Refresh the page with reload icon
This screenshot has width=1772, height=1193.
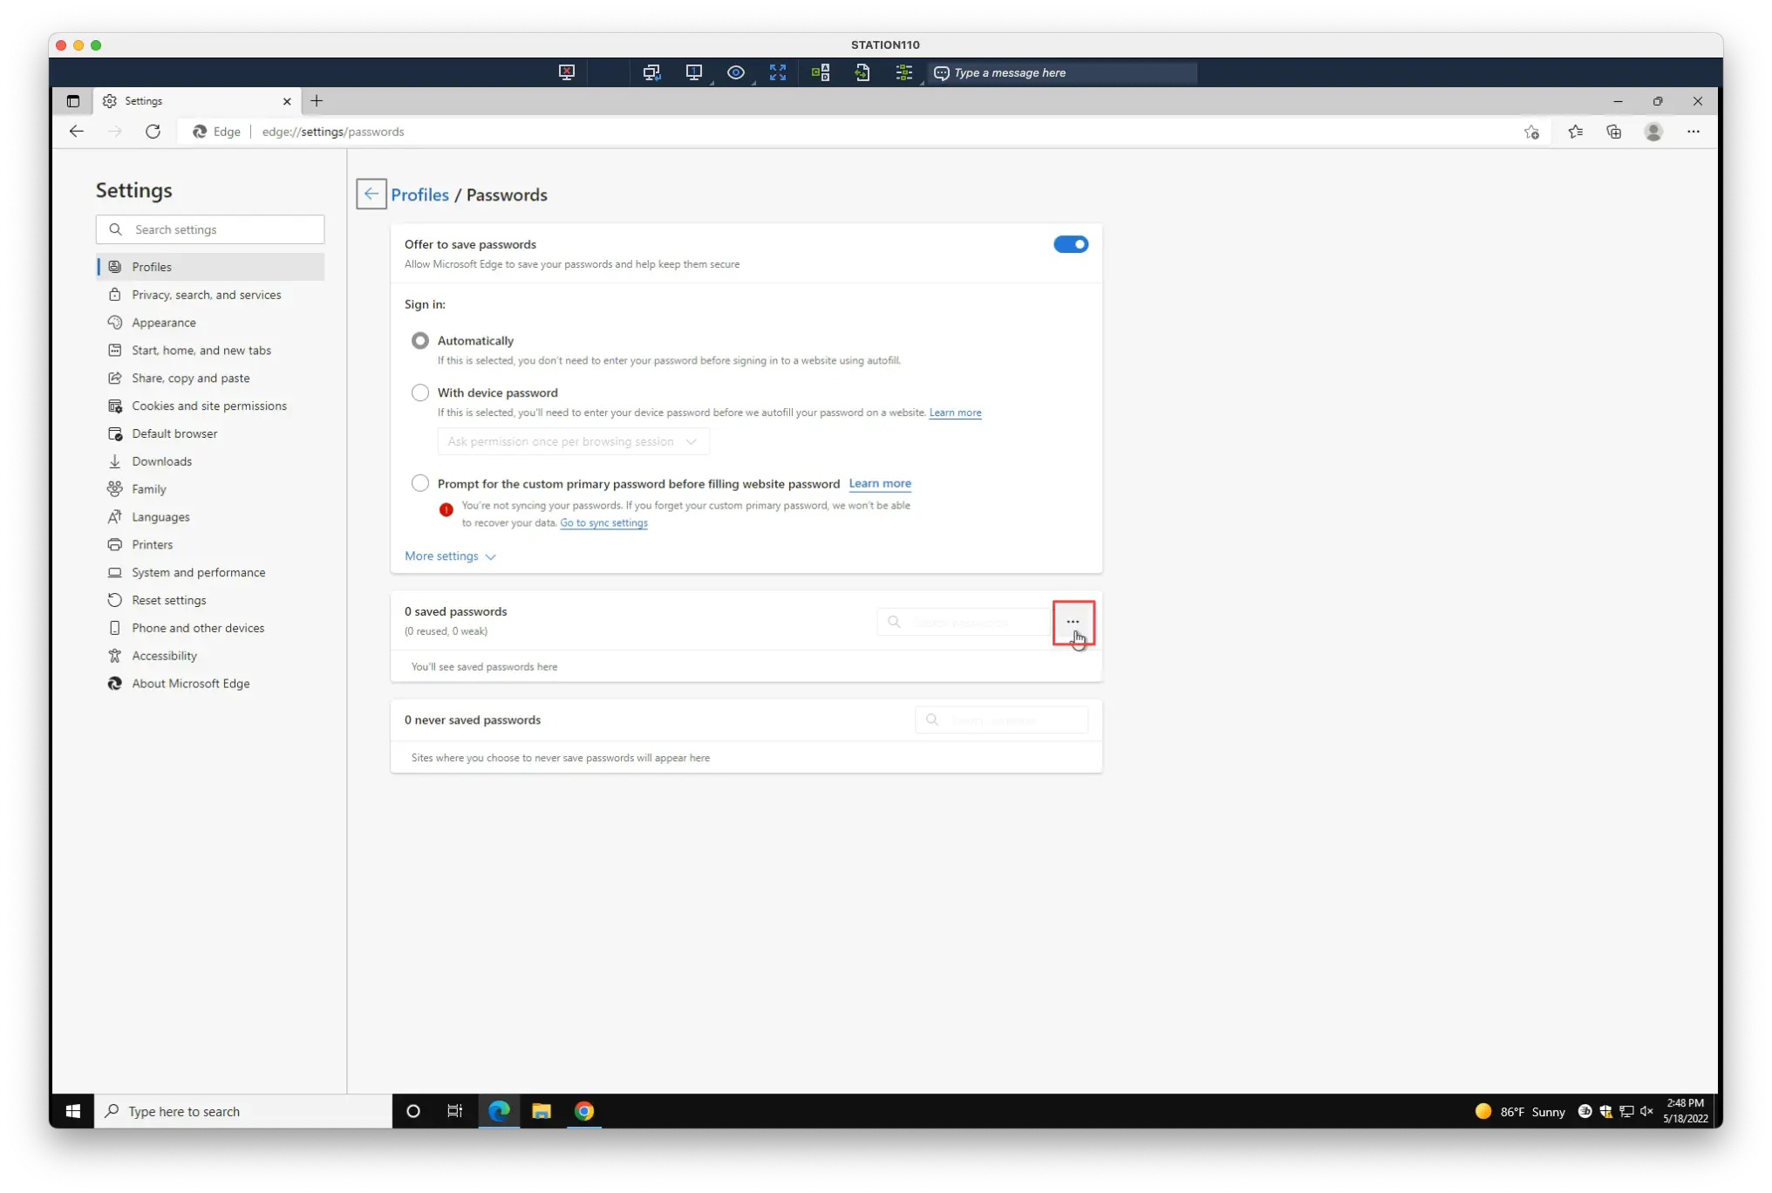point(153,132)
